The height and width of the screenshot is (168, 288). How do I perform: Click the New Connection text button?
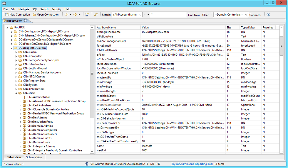point(20,15)
